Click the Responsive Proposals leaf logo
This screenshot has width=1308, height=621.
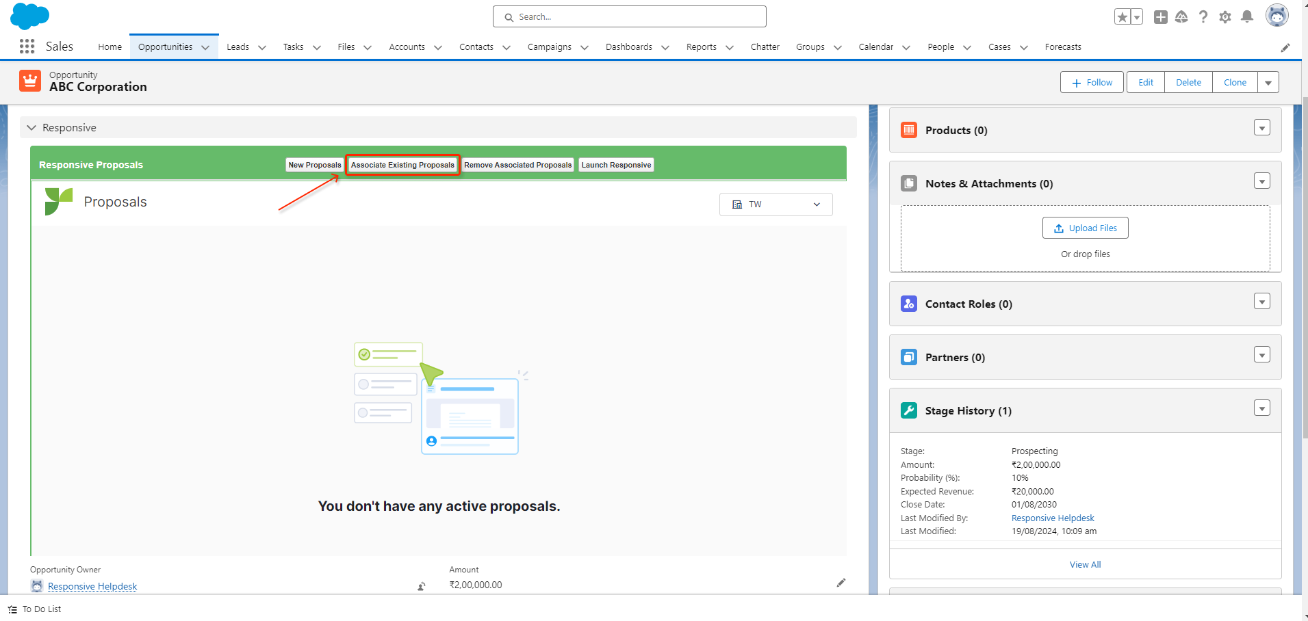[x=58, y=202]
